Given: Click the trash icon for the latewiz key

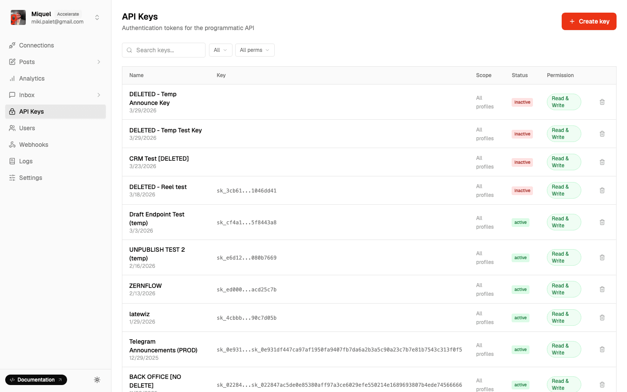Looking at the screenshot, I should coord(602,318).
